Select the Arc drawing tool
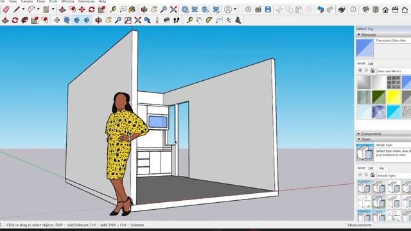 [x=31, y=10]
